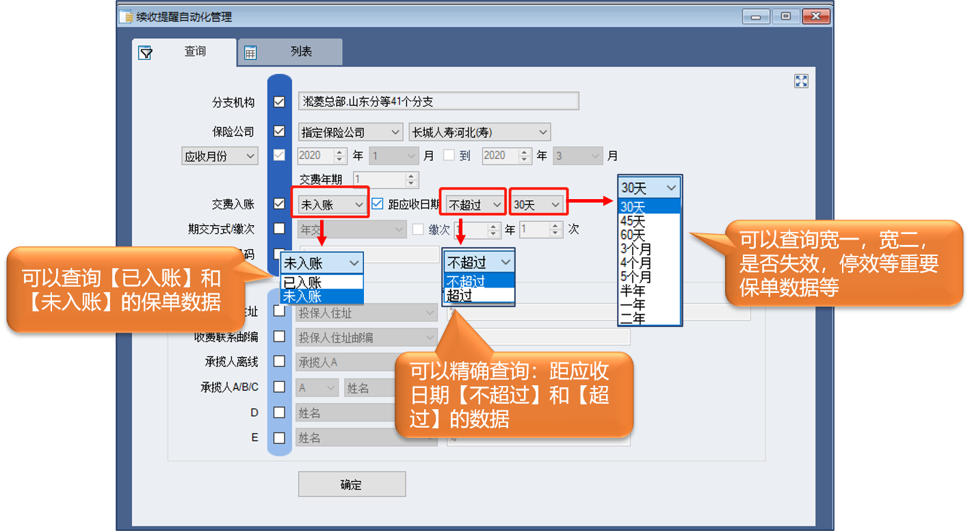The height and width of the screenshot is (531, 970).
Task: Uncheck the 保险公司 checkbox
Action: coord(279,131)
